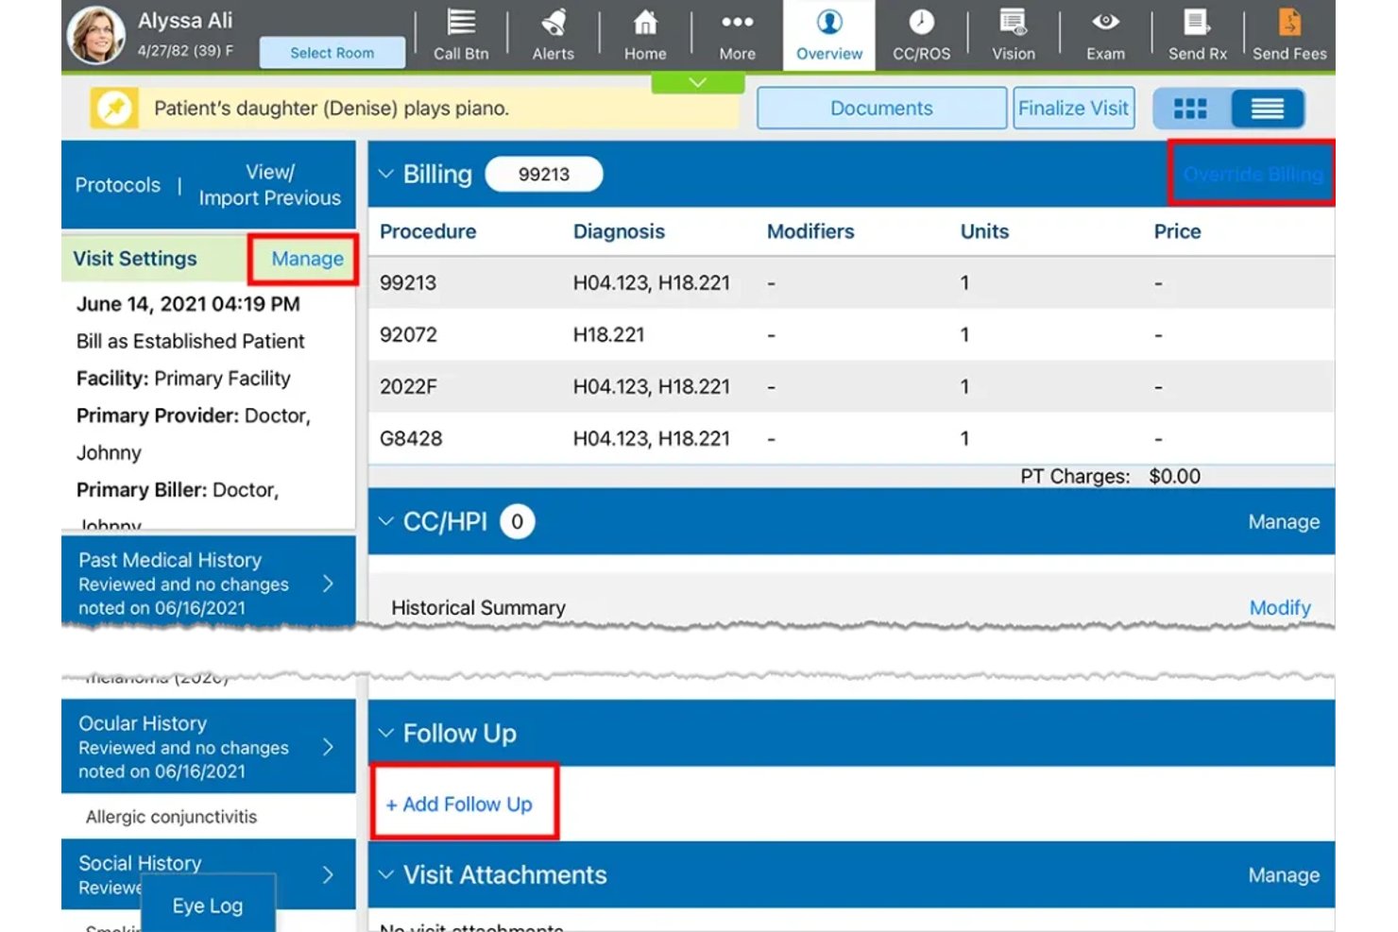Switch to grid view layout
The height and width of the screenshot is (932, 1398).
pos(1191,109)
